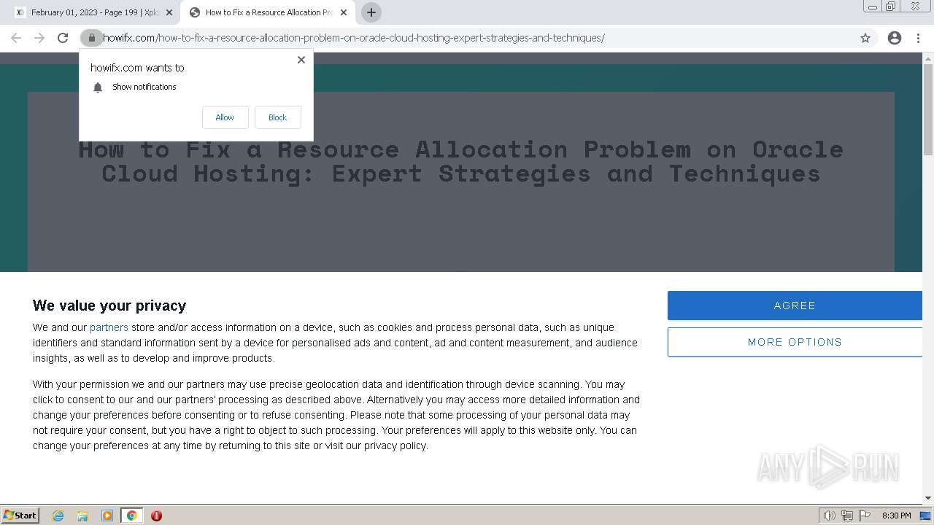
Task: Go forward to the next page
Action: pos(39,38)
